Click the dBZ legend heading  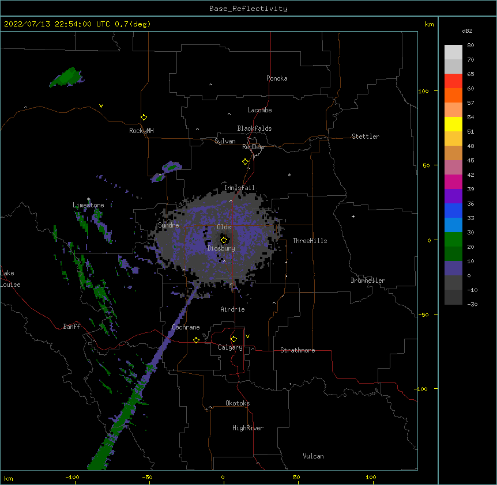[467, 31]
